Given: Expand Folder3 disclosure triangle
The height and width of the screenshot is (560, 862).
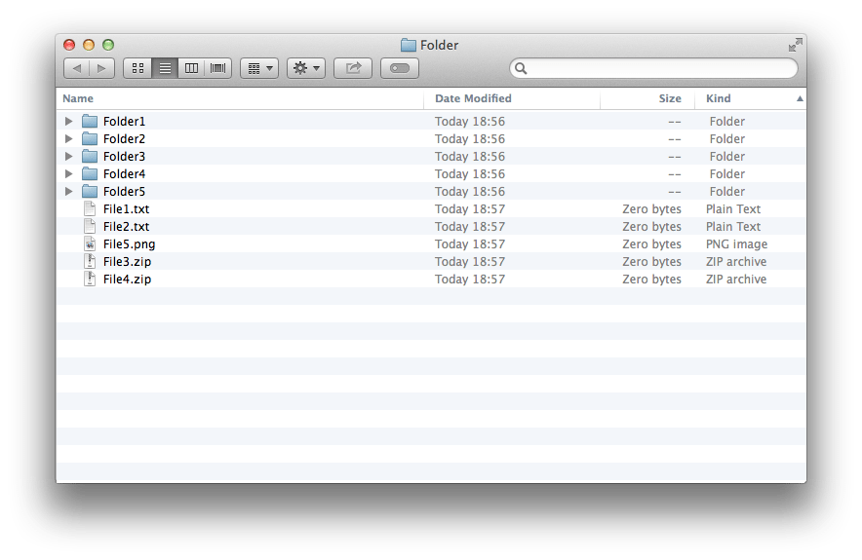Looking at the screenshot, I should [x=68, y=156].
